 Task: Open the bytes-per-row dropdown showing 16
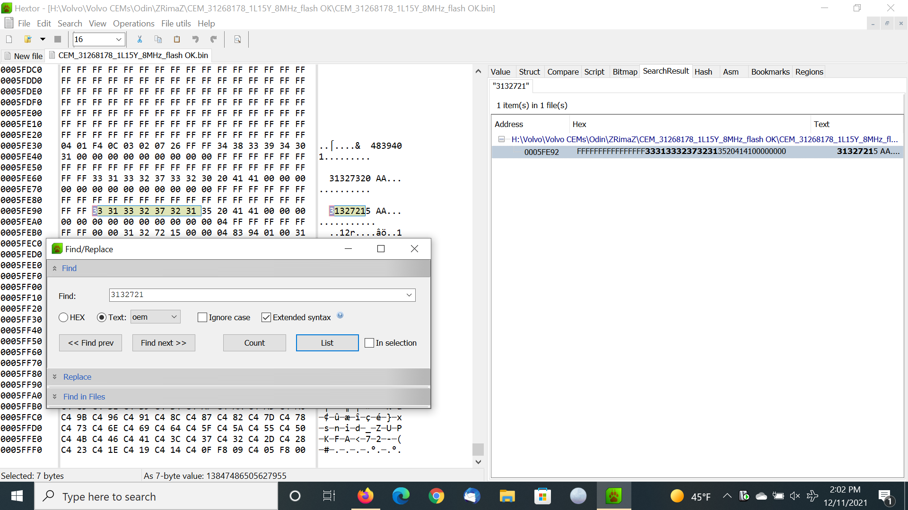click(x=119, y=39)
